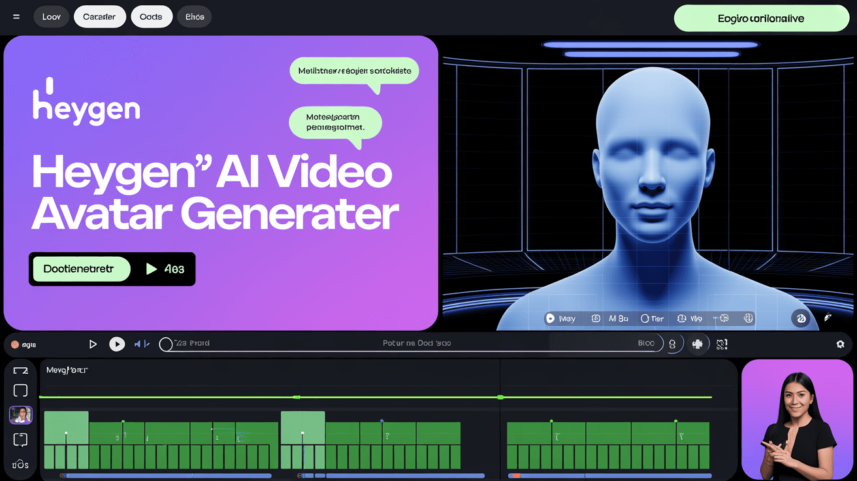The height and width of the screenshot is (481, 857).
Task: Click the icon left of M So label
Action: [596, 318]
